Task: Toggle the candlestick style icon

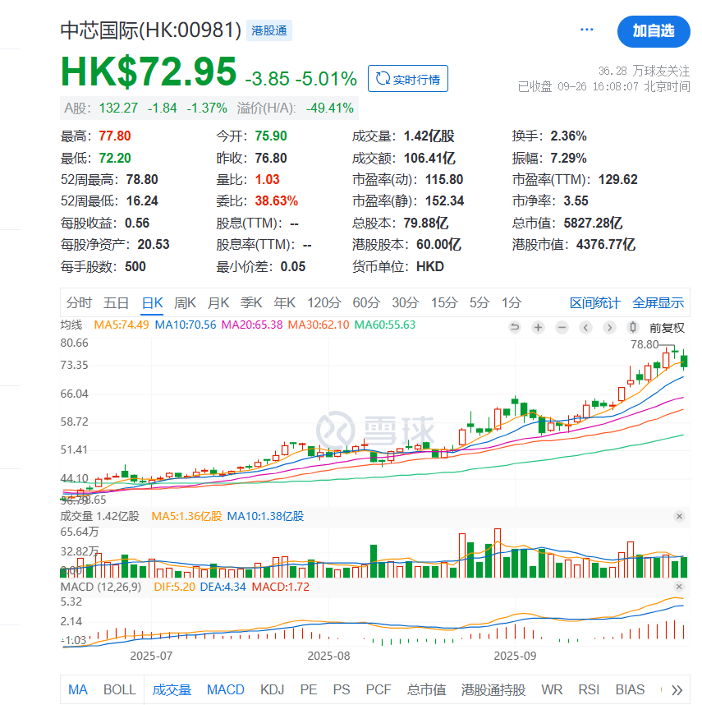Action: [x=633, y=327]
